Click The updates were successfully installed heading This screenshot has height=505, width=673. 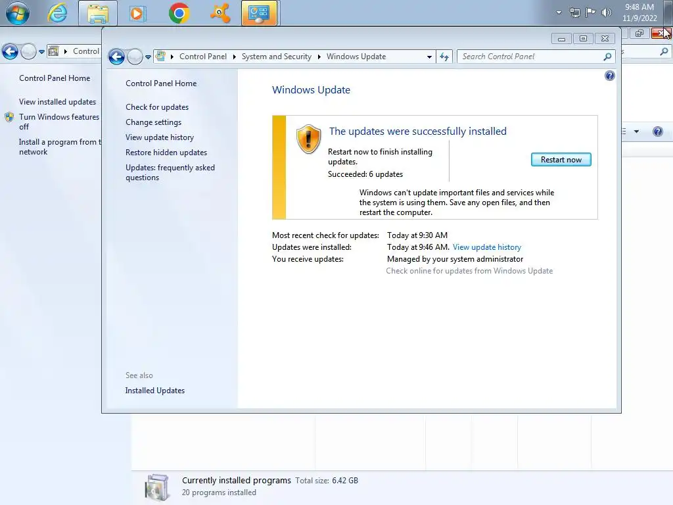417,132
